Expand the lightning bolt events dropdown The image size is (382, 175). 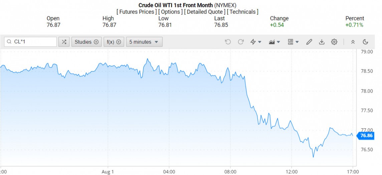pos(256,42)
